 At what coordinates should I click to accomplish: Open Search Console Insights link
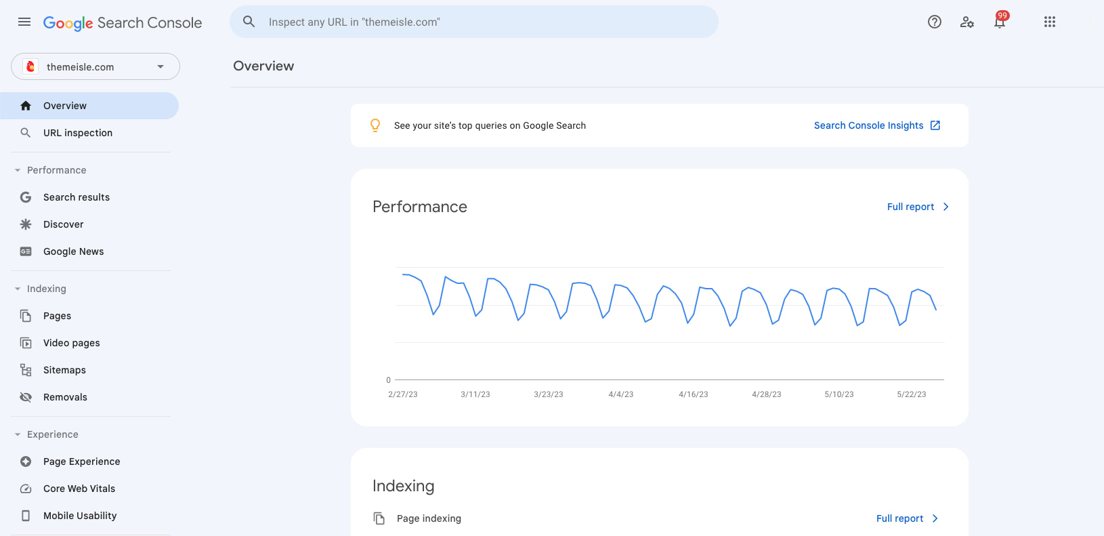868,125
